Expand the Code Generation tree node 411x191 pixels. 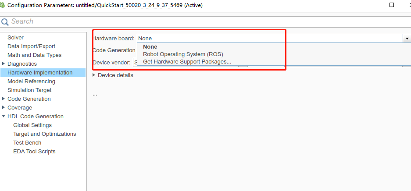4,99
